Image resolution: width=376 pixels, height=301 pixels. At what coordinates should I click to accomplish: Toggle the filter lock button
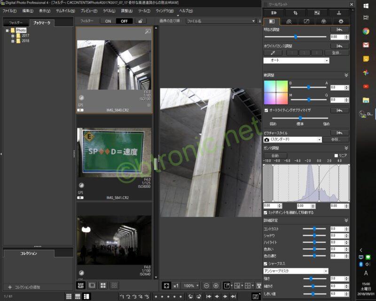click(x=140, y=21)
